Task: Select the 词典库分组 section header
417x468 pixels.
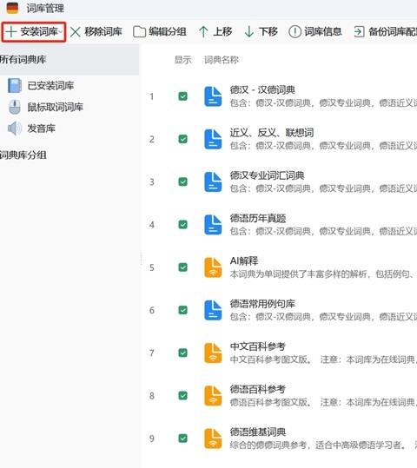Action: click(x=23, y=155)
